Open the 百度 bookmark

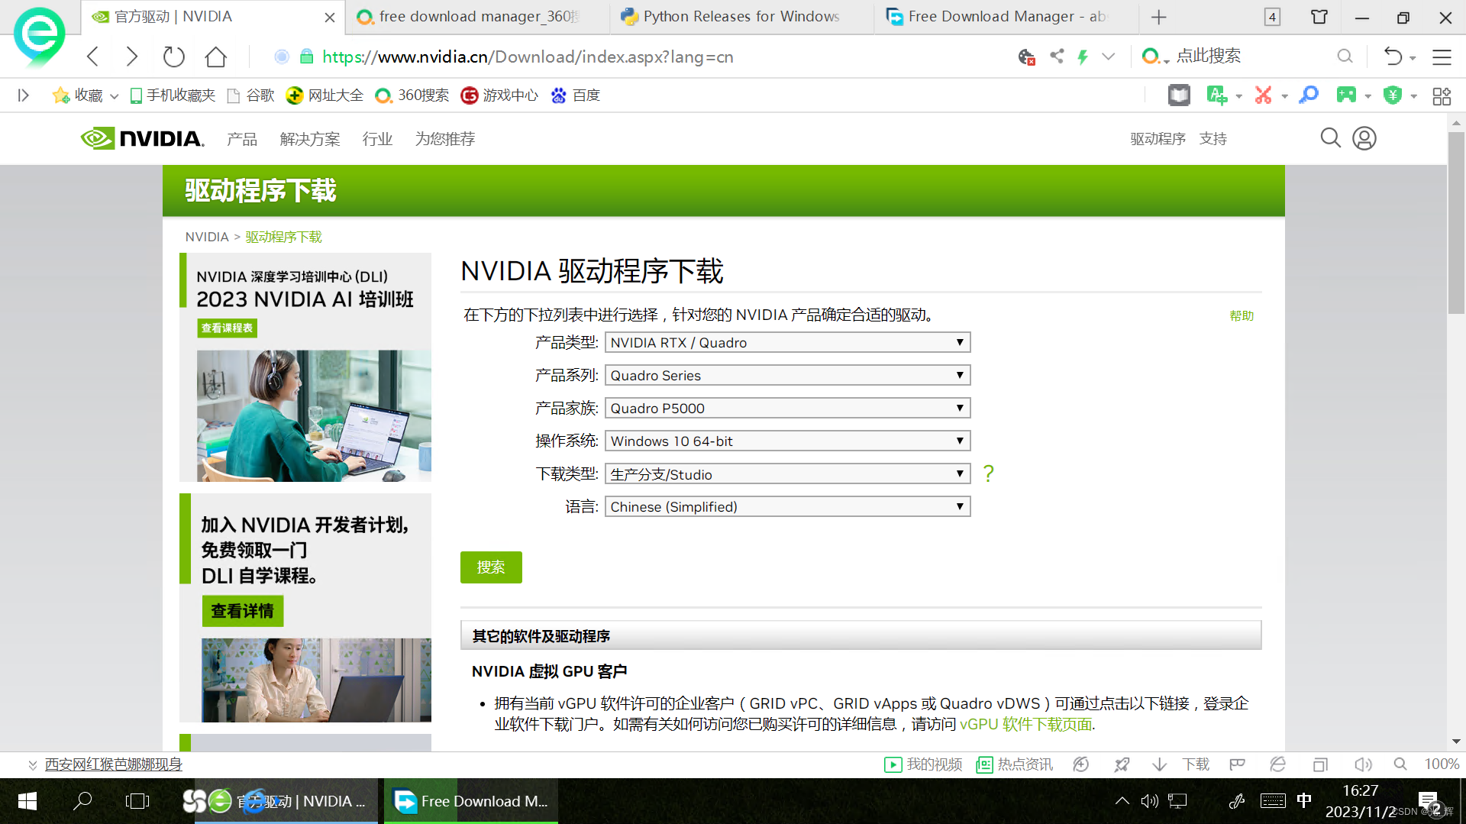point(576,95)
